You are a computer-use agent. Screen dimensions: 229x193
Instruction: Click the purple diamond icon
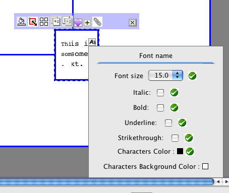(x=78, y=23)
